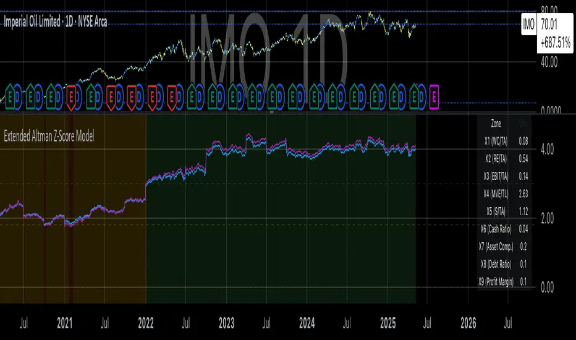
Task: Click the 2024 label on time axis
Action: (x=307, y=322)
